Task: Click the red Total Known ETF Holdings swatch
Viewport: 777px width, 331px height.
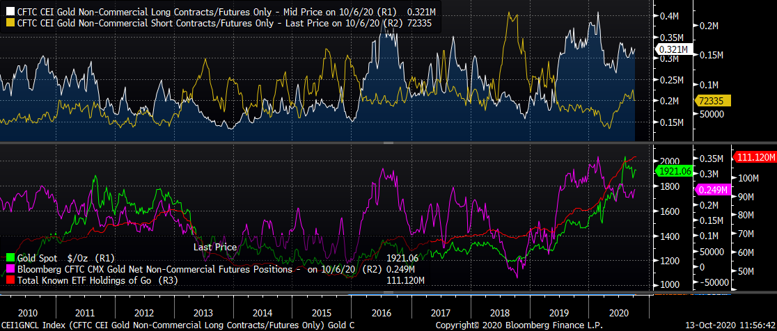Action: point(10,281)
